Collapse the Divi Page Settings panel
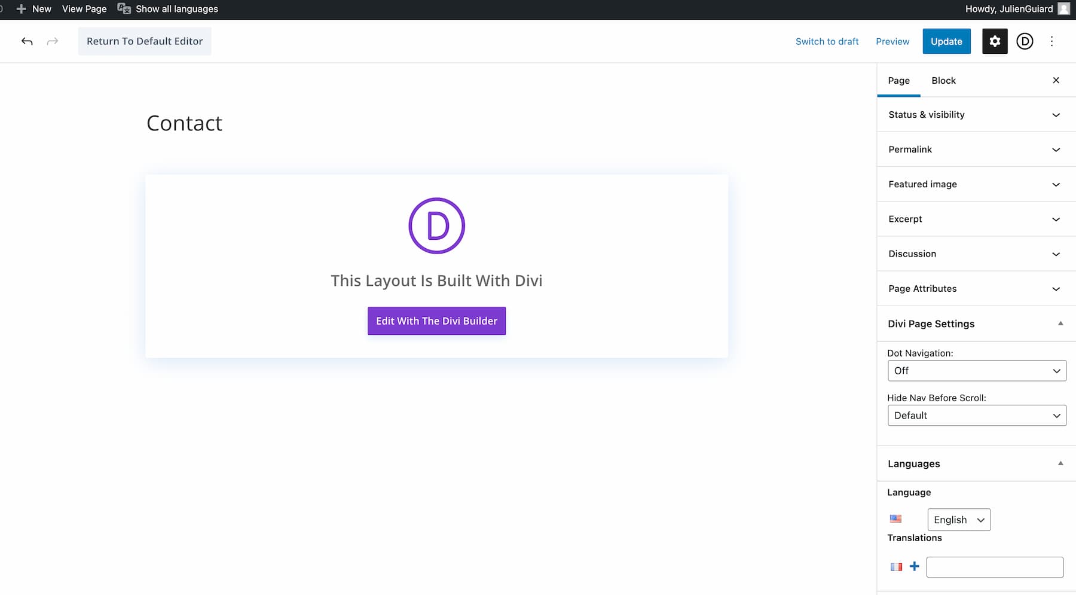Viewport: 1076px width, 595px height. [976, 324]
